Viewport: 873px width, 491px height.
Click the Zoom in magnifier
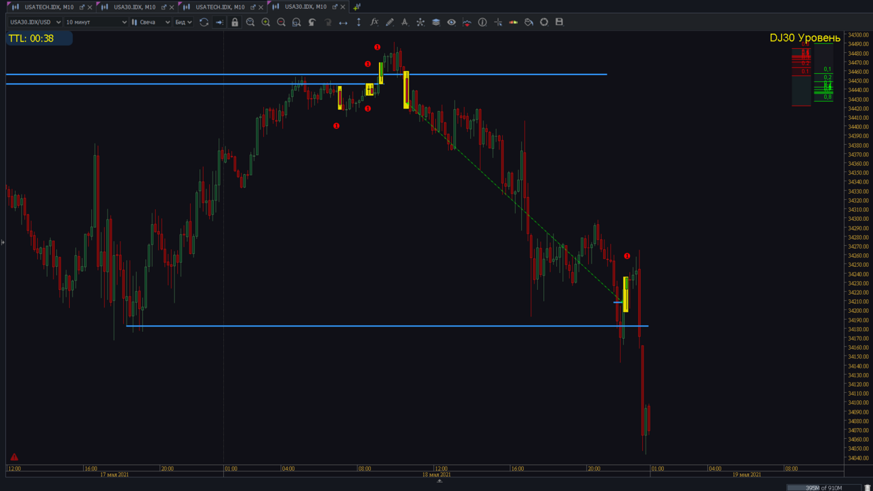266,22
